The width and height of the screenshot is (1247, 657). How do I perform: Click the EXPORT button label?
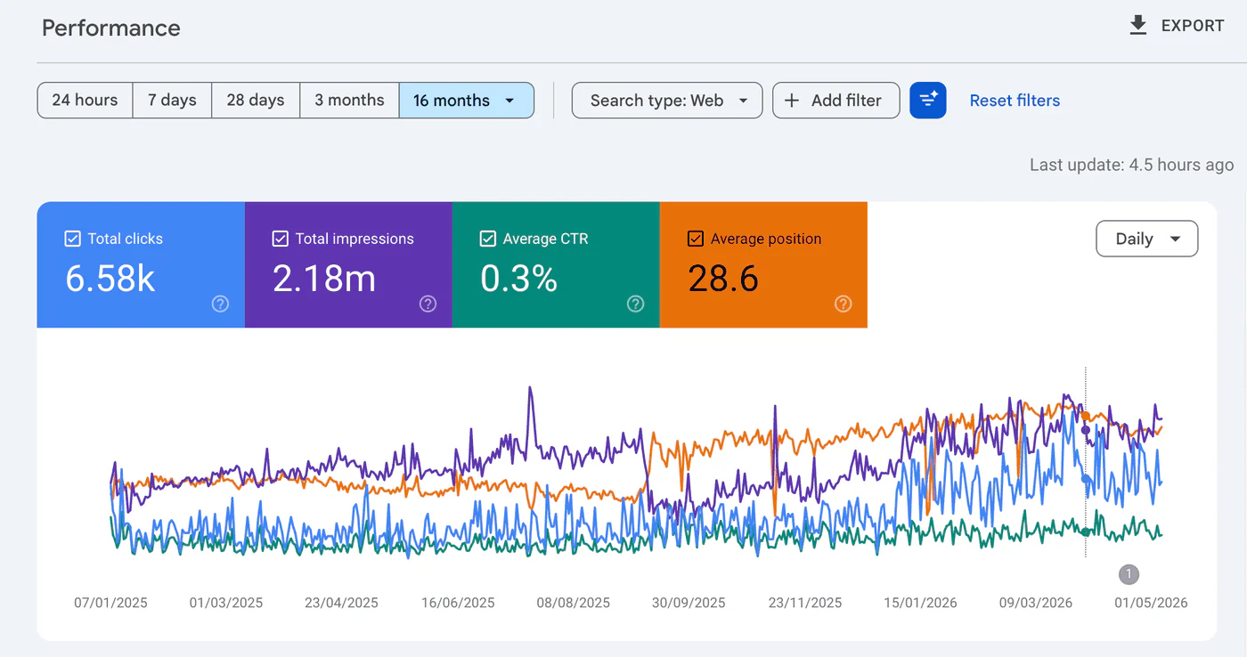(1193, 26)
